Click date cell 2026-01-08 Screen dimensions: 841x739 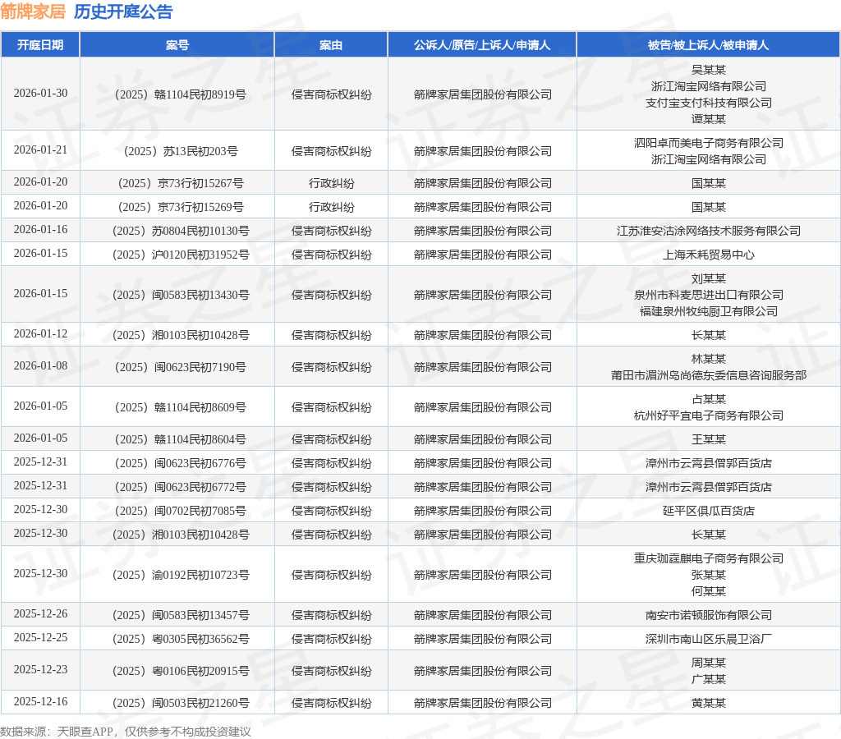pos(41,365)
